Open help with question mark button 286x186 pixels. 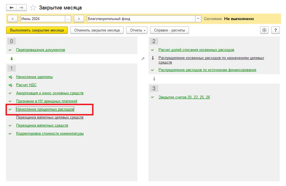(x=275, y=30)
